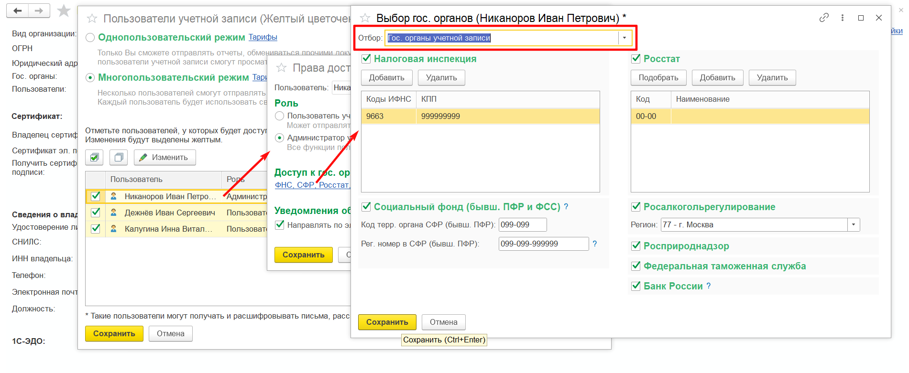Click the Изменить button with pencil
Screen dimensions: 909x373
point(165,157)
